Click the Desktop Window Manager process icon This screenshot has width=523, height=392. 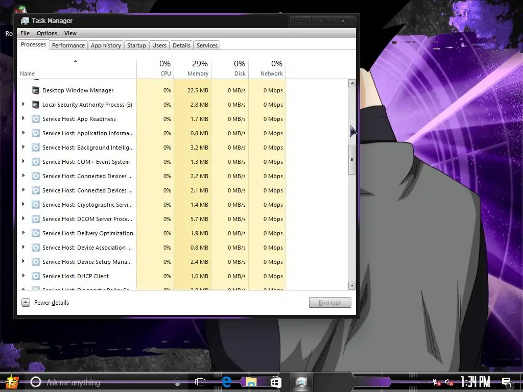tap(35, 90)
